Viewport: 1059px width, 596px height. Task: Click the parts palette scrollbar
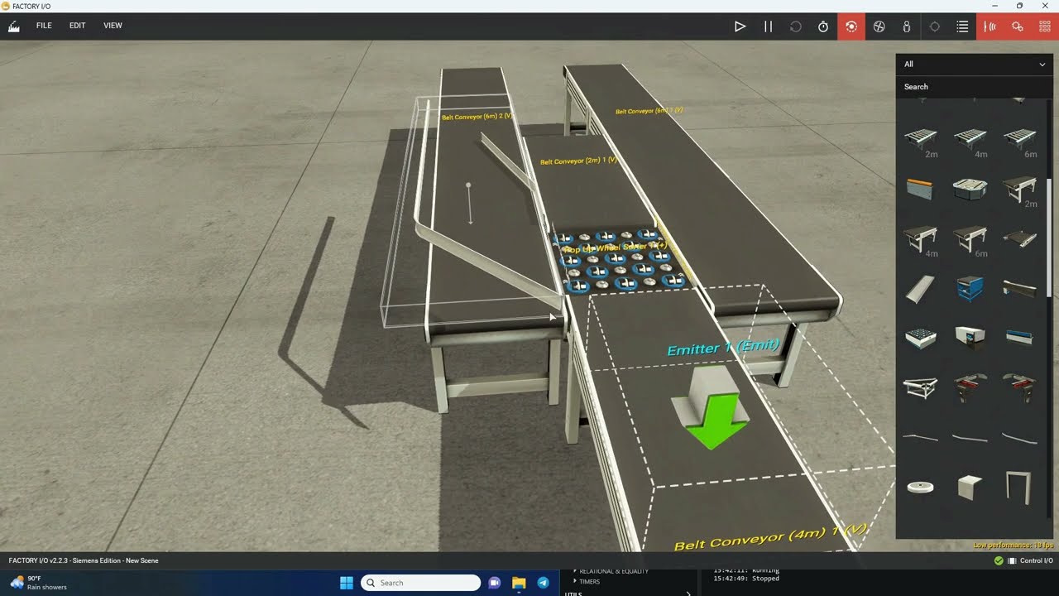(x=1049, y=237)
